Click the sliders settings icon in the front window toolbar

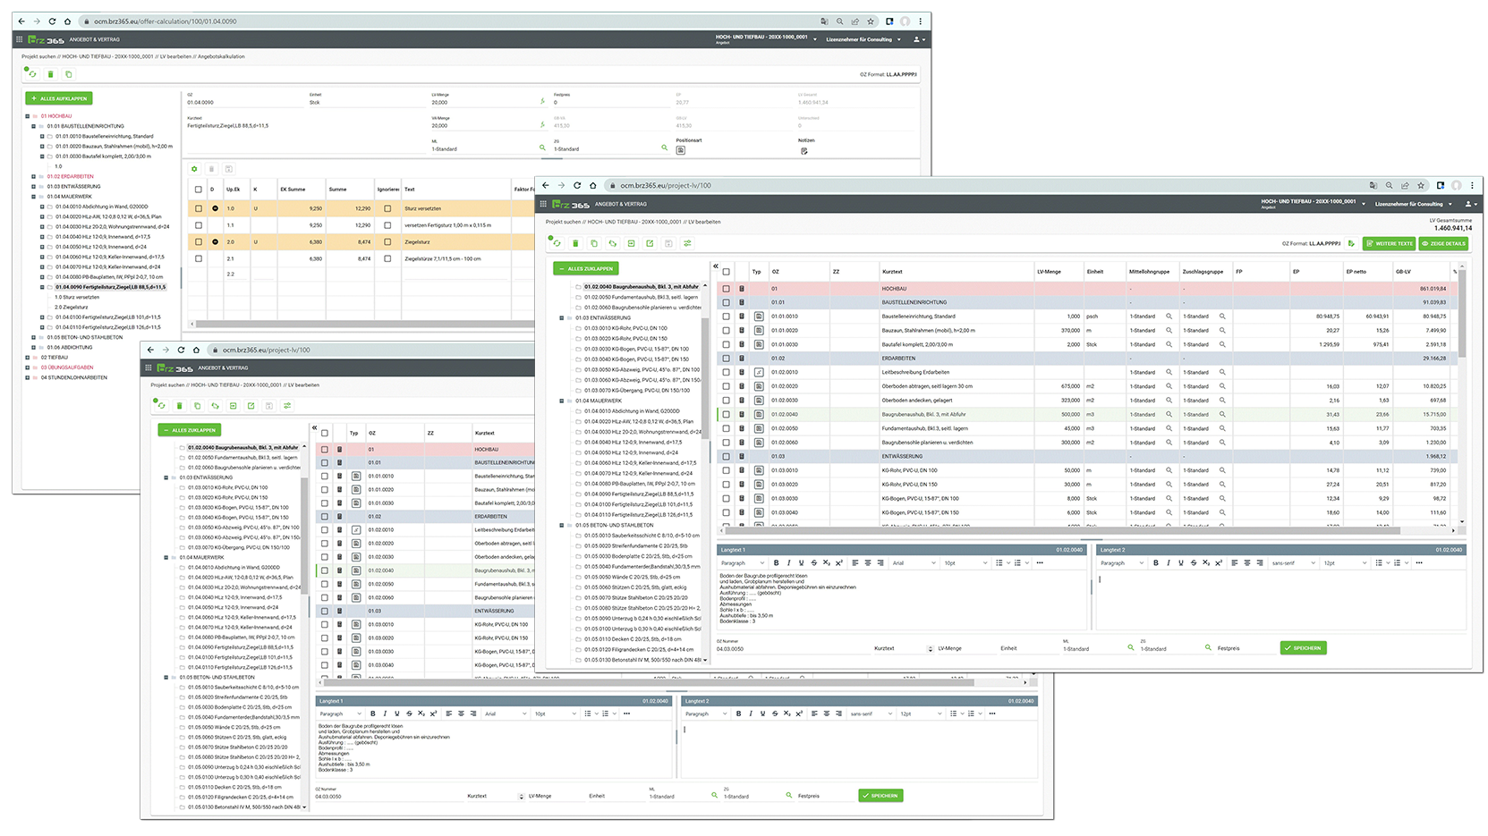(687, 243)
